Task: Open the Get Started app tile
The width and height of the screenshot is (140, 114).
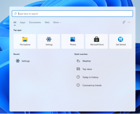Action: [x=120, y=41]
